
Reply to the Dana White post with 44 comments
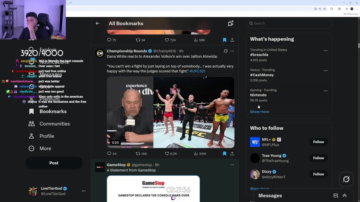click(112, 153)
